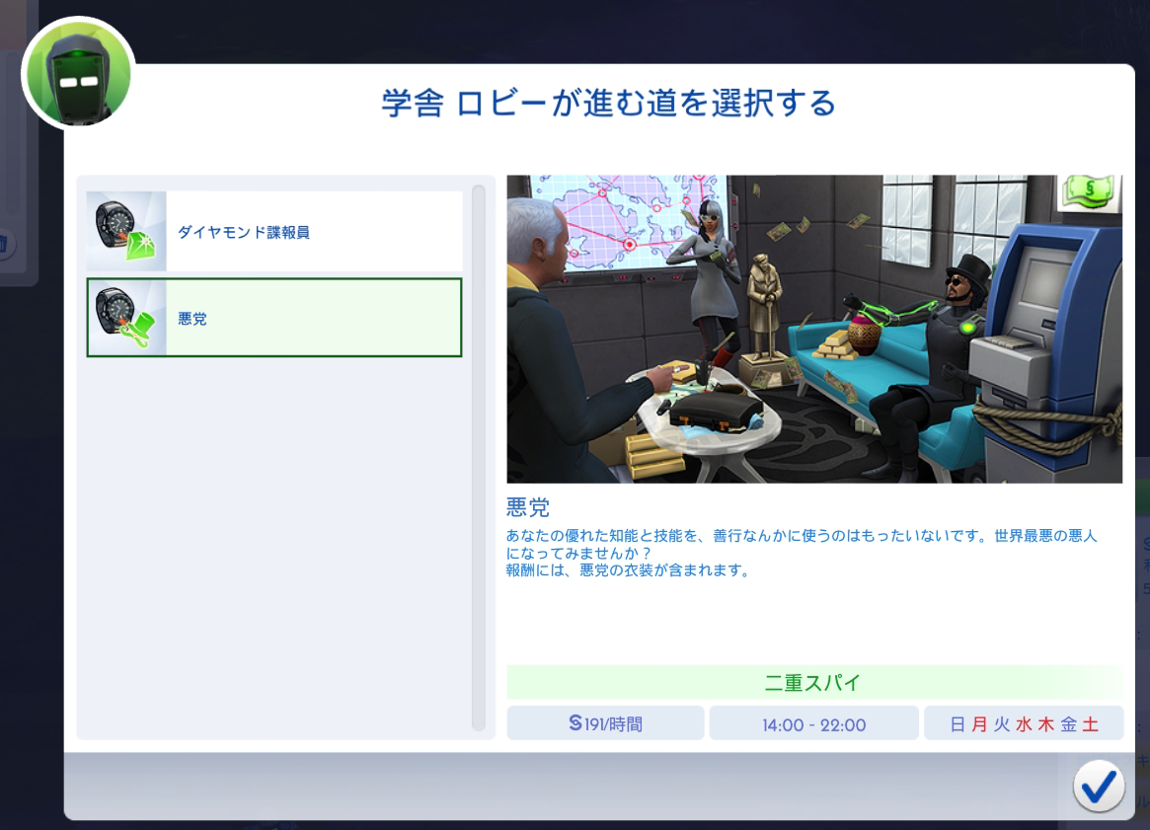Click the ダイヤモンド諜報員 watch and gem icon
Screen dimensions: 1150x830
(x=126, y=231)
